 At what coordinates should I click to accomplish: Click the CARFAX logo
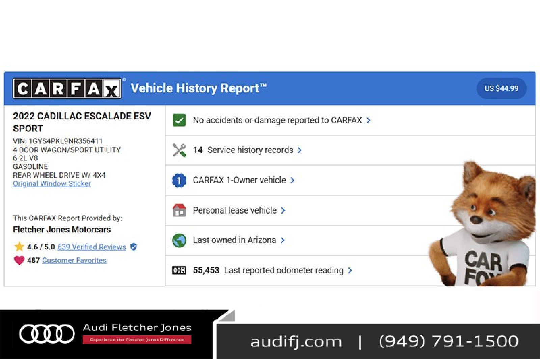click(67, 89)
